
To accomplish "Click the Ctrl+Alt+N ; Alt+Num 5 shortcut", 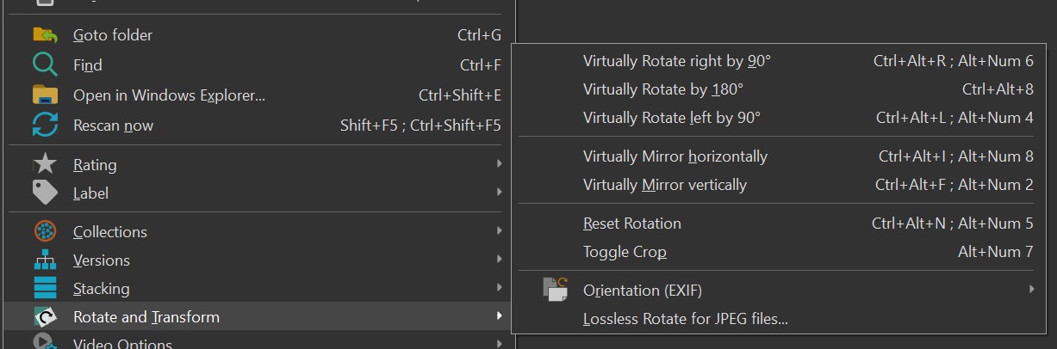I will (x=953, y=223).
